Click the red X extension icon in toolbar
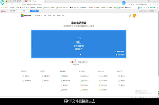The height and width of the screenshot is (105, 159). click(145, 7)
